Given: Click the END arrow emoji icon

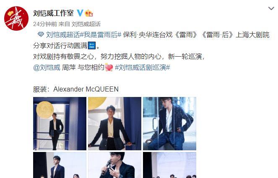Looking at the screenshot, I should click(92, 46).
